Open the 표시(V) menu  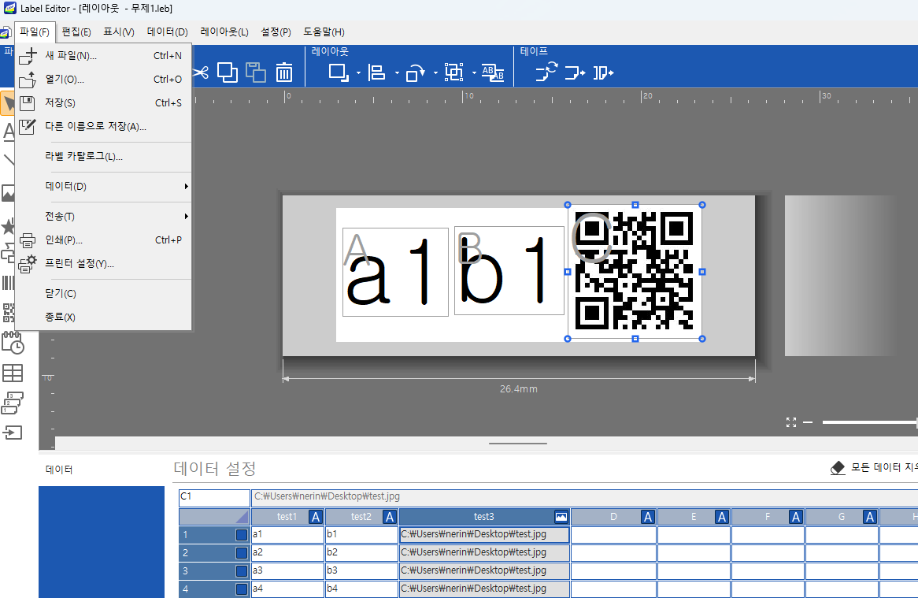click(119, 32)
